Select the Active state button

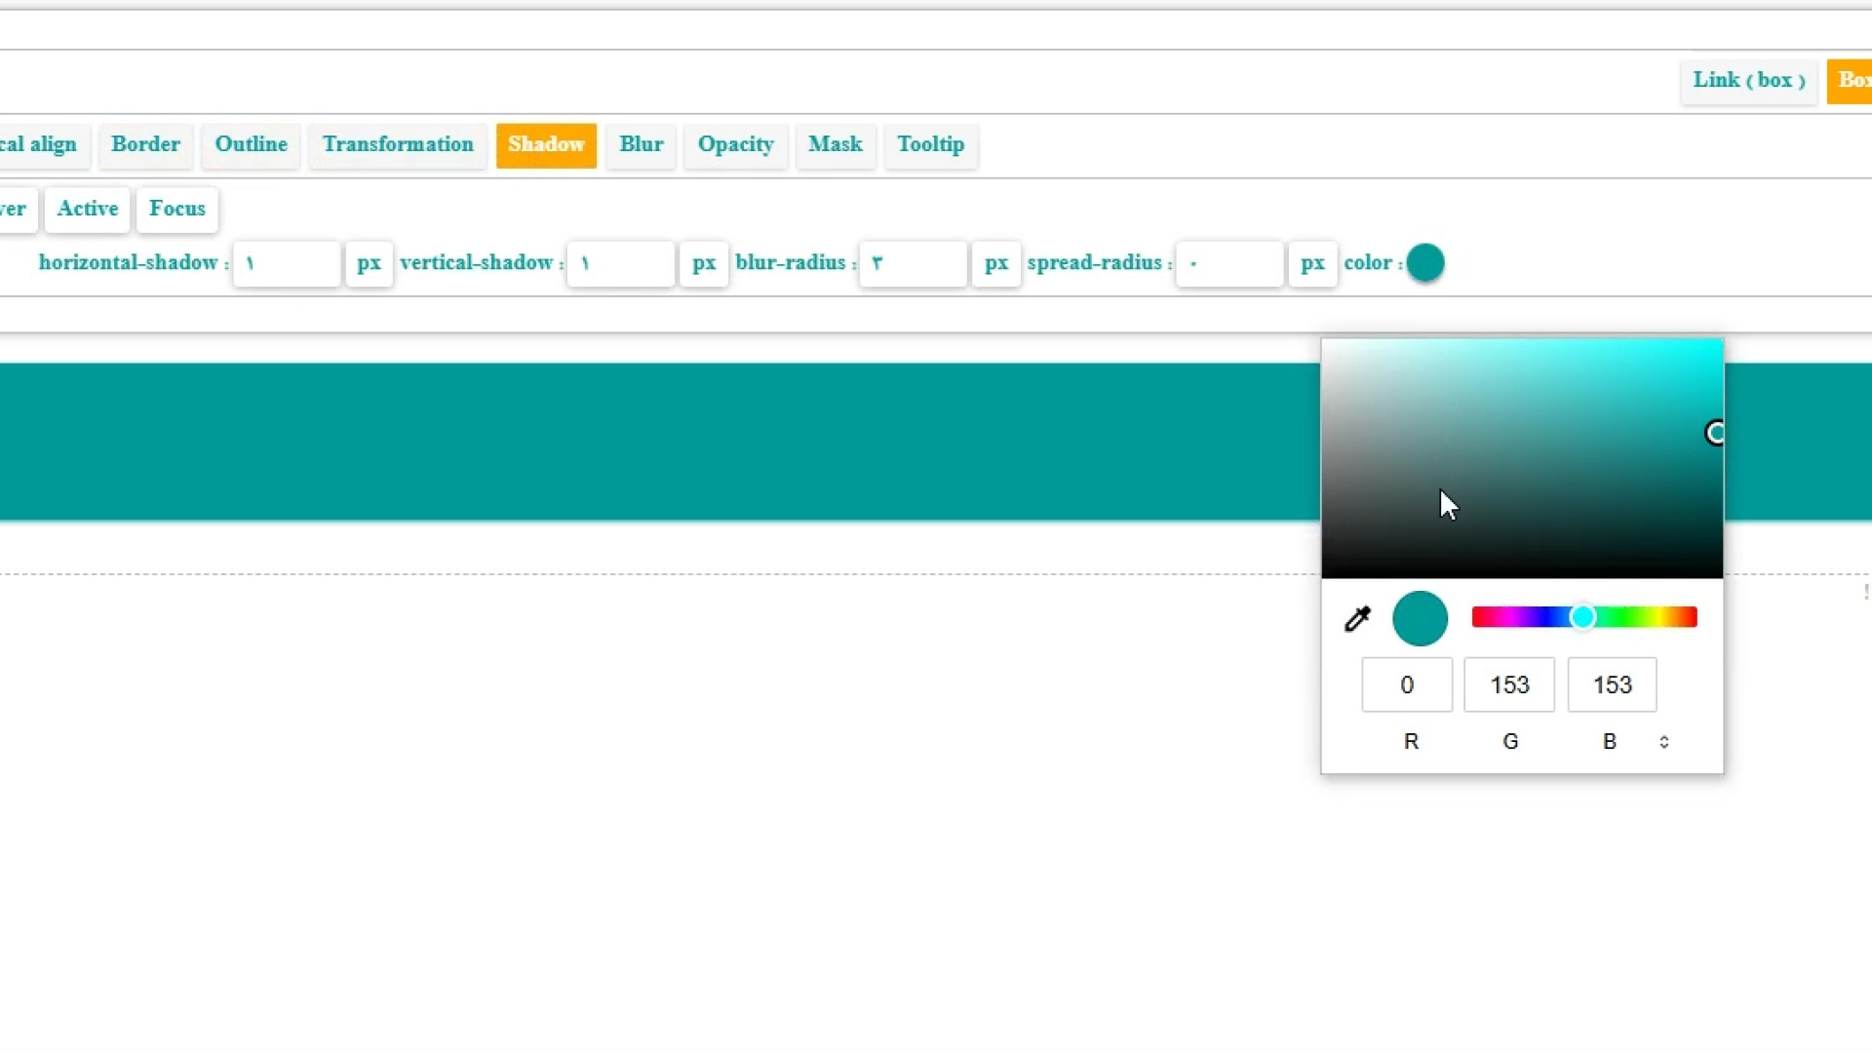(87, 209)
